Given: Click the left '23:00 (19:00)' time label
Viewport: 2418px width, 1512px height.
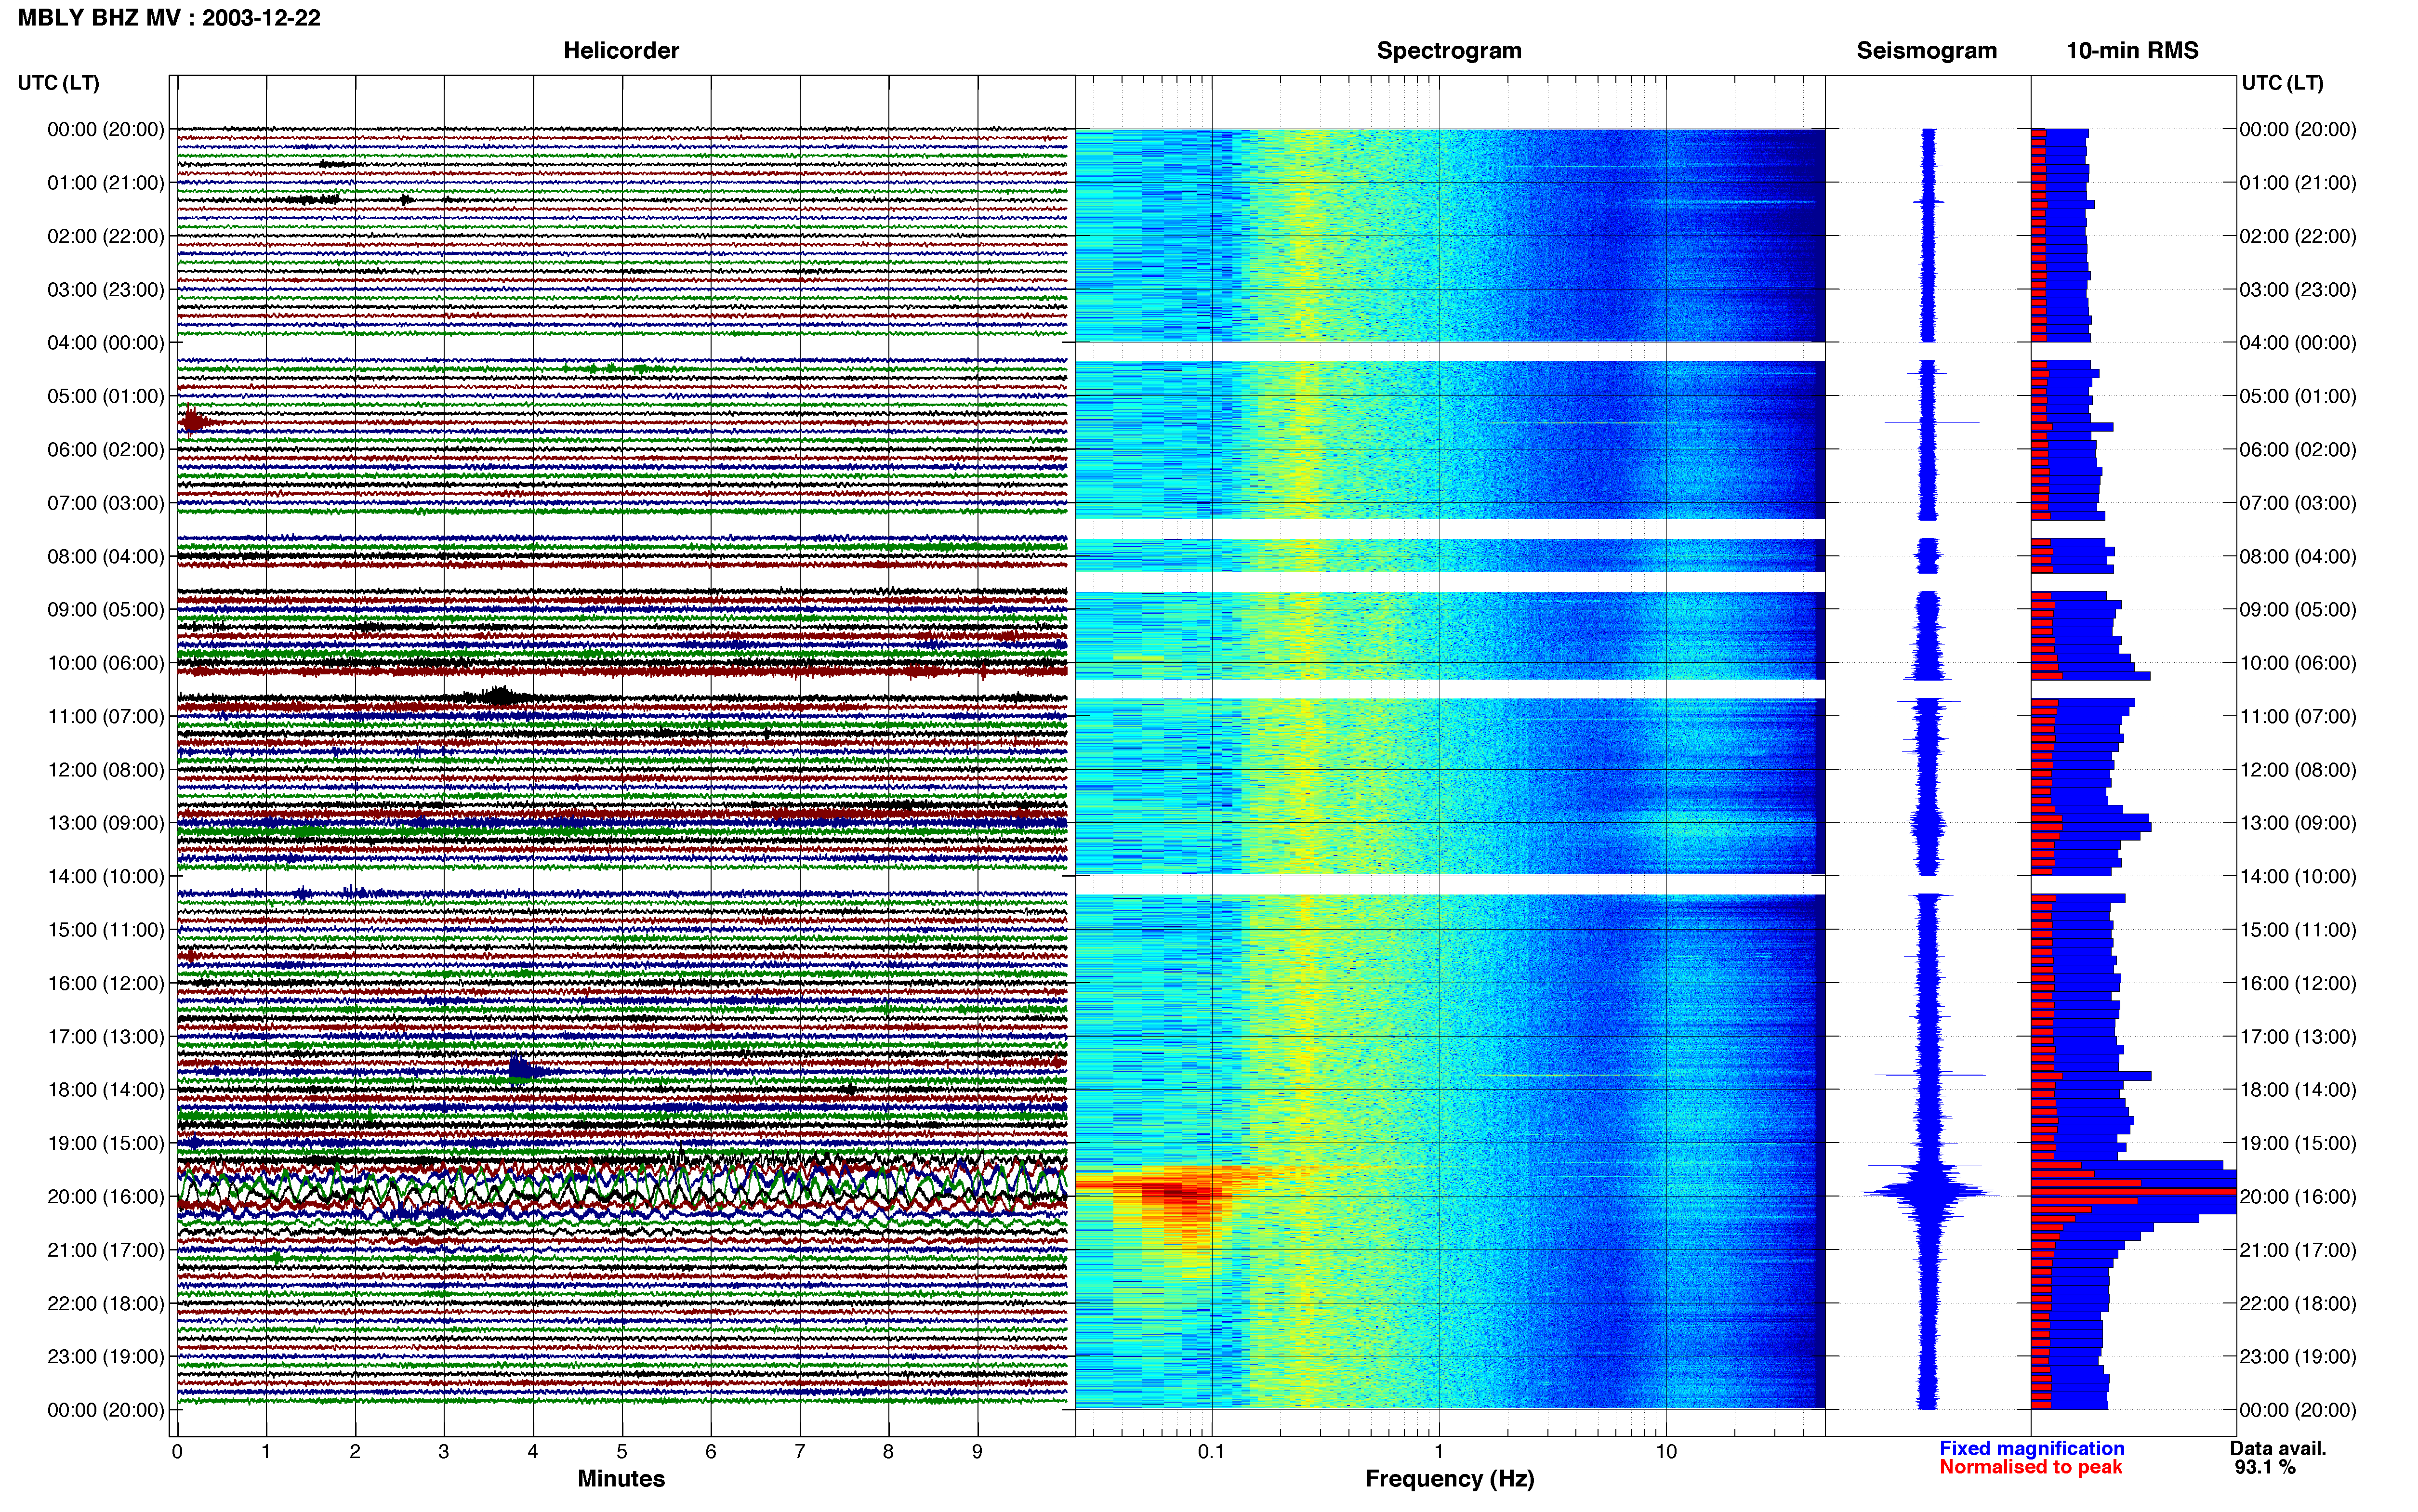Looking at the screenshot, I should pyautogui.click(x=106, y=1356).
